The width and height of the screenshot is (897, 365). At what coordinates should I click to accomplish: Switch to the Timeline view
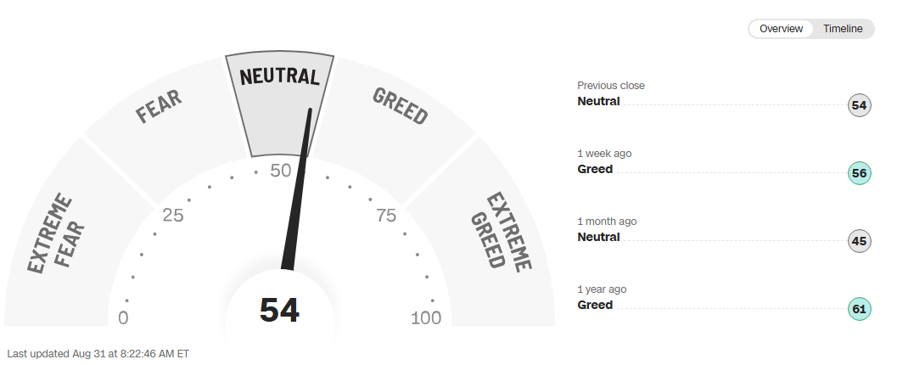point(843,29)
